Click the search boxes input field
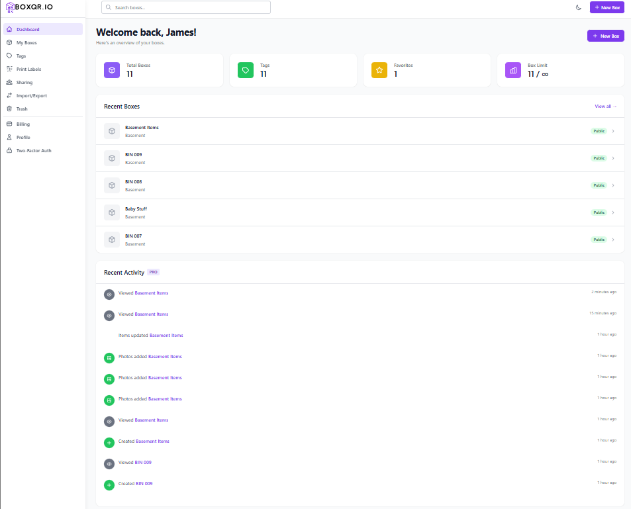Screen dimensions: 631x509 click(185, 7)
